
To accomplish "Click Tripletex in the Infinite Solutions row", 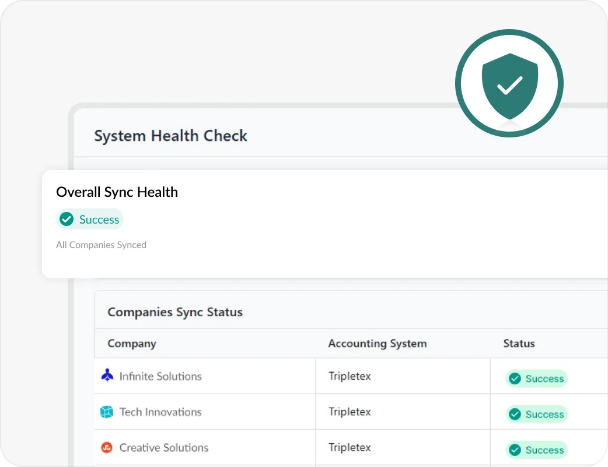I will click(x=350, y=376).
